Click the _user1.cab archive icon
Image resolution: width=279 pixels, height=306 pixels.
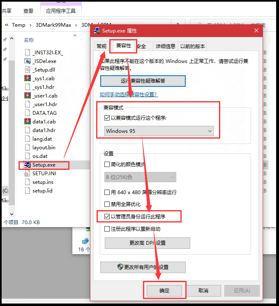click(x=28, y=96)
